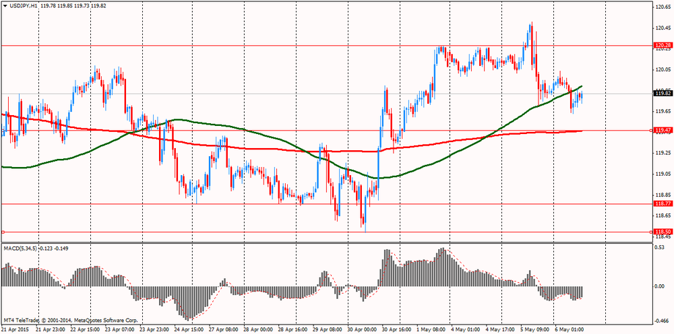The image size is (674, 334).
Task: Select the 119.82 current price tag
Action: point(662,94)
